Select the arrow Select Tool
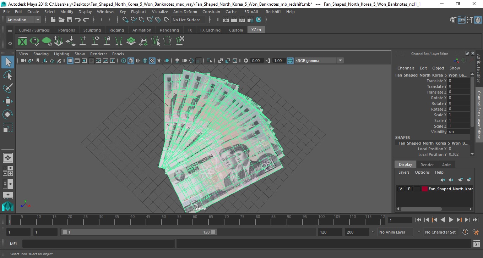The height and width of the screenshot is (258, 483). tap(8, 62)
